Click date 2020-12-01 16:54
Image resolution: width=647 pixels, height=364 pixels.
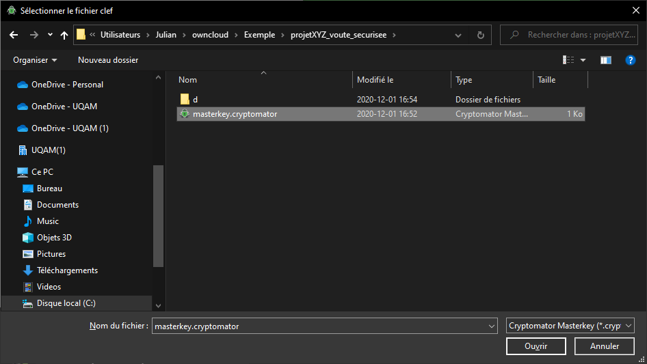[x=386, y=99]
